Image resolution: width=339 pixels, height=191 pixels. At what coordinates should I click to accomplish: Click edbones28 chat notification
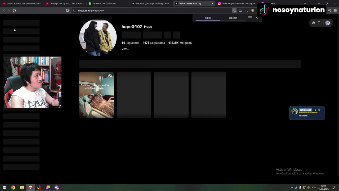pos(307,113)
